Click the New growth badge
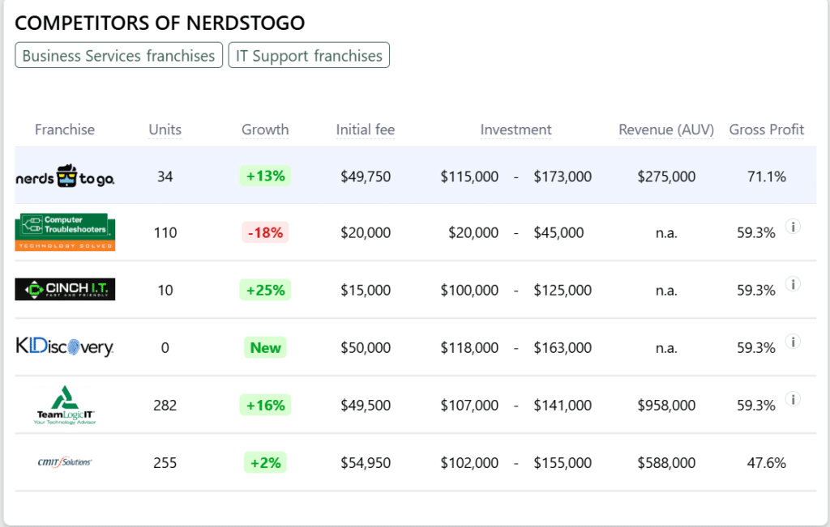Viewport: 830px width, 527px height. 265,347
